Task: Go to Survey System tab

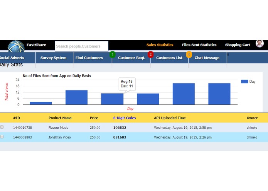Action: [x=54, y=58]
